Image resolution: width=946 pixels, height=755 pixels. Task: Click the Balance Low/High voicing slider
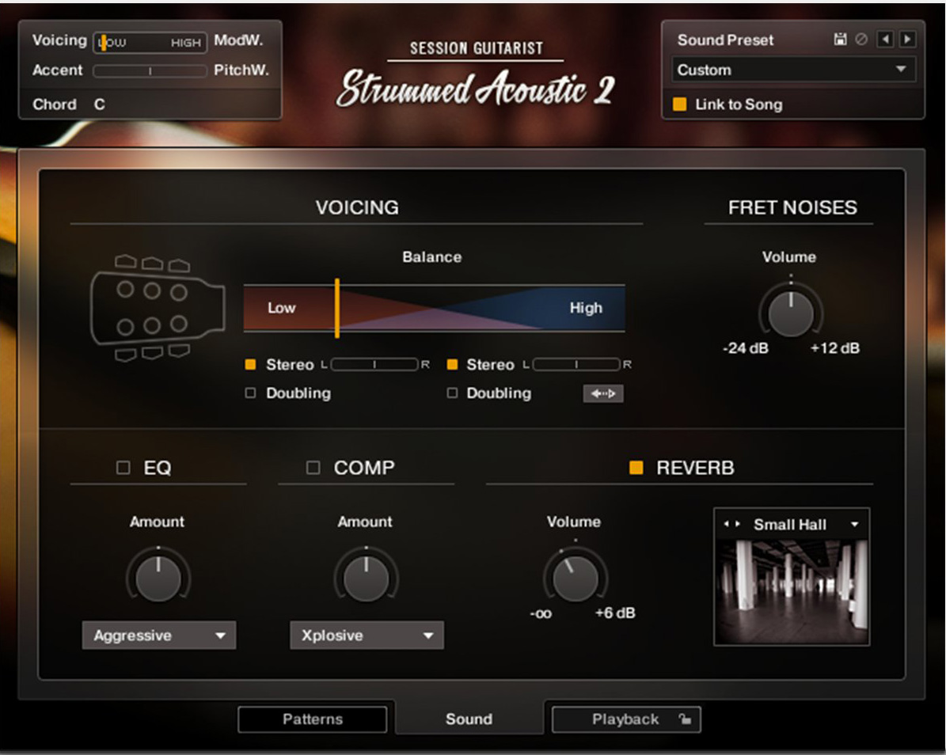435,308
